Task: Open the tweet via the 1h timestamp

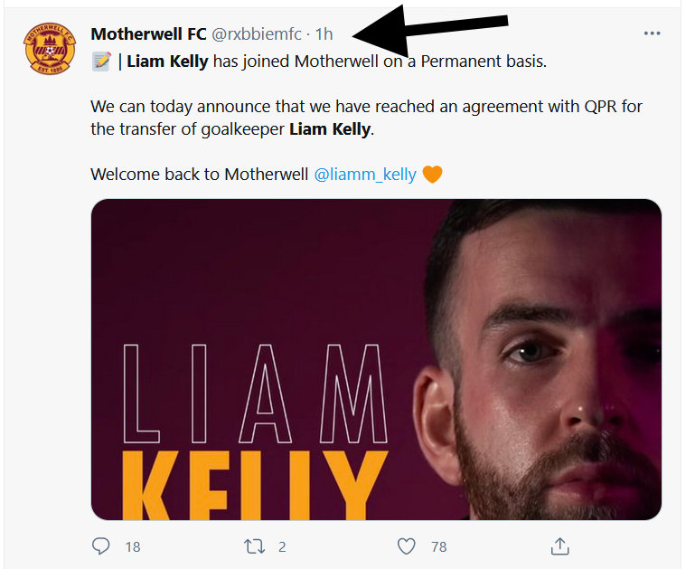Action: (324, 34)
